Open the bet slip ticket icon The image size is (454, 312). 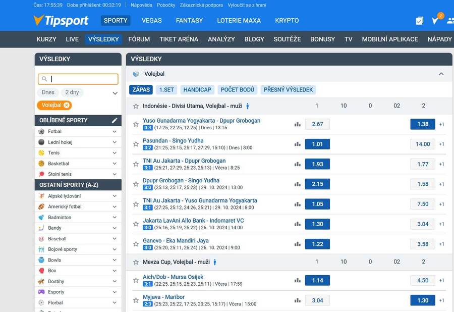[419, 21]
